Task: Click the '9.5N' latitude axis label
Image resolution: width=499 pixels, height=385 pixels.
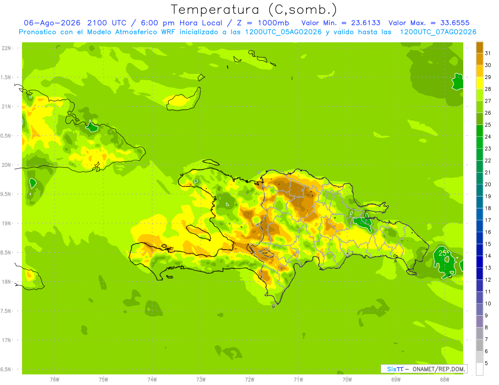Action: point(6,194)
